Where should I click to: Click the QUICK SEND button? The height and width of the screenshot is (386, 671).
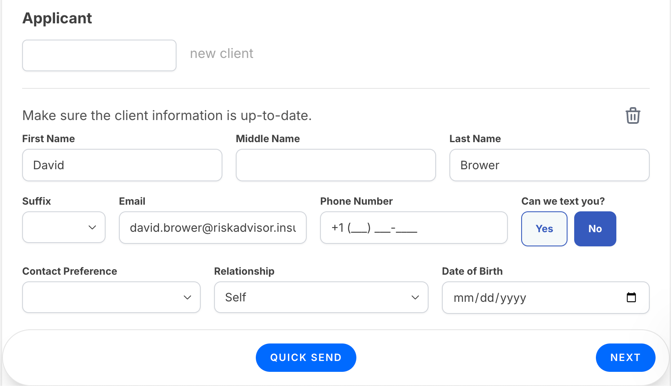coord(306,358)
